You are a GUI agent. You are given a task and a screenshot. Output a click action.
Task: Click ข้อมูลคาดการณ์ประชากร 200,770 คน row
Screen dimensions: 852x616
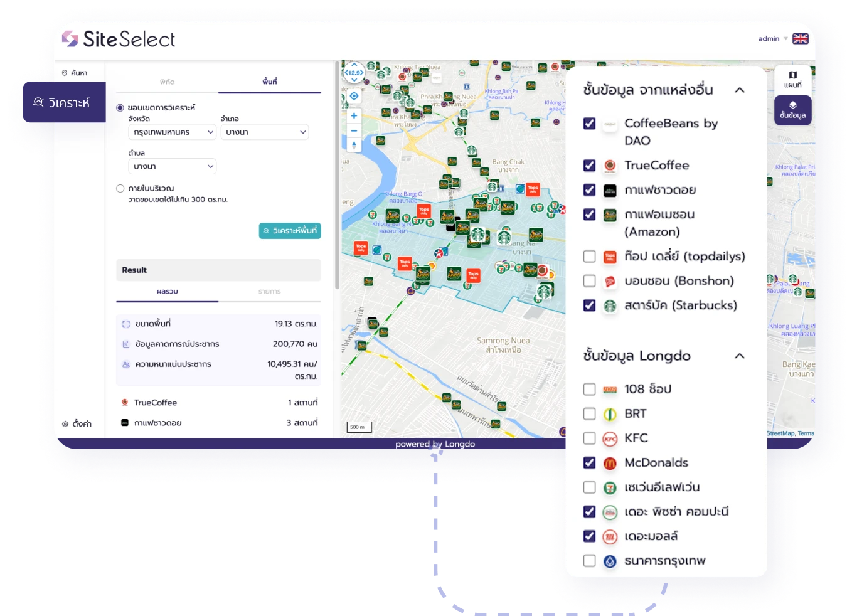[x=219, y=344]
